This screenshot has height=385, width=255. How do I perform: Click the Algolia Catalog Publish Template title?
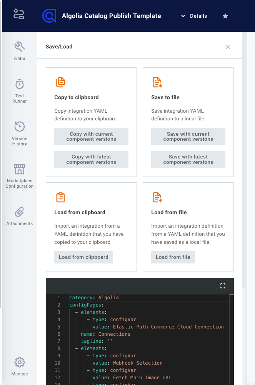(x=112, y=16)
